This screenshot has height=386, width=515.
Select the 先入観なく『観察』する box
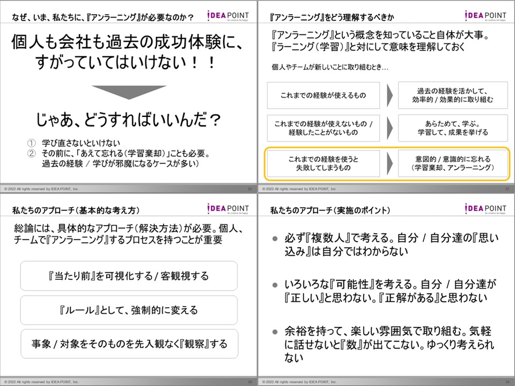click(129, 344)
